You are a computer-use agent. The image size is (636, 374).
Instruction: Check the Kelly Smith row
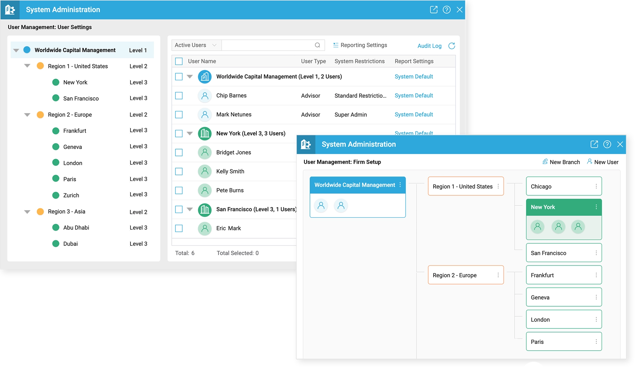179,172
